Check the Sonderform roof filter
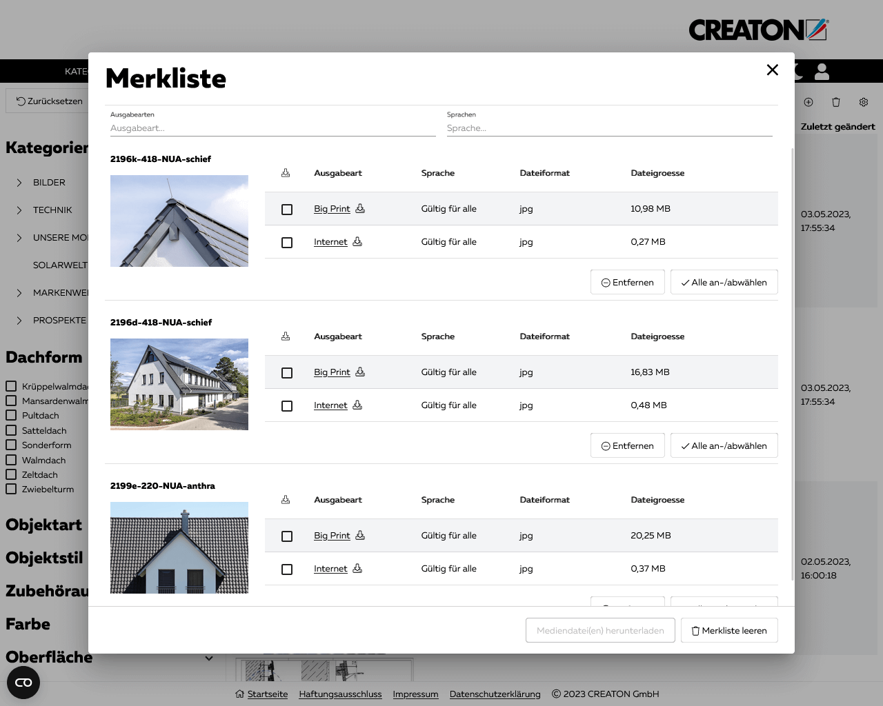 (11, 445)
